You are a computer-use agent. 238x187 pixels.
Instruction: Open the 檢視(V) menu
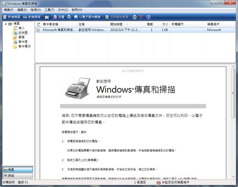[36, 10]
